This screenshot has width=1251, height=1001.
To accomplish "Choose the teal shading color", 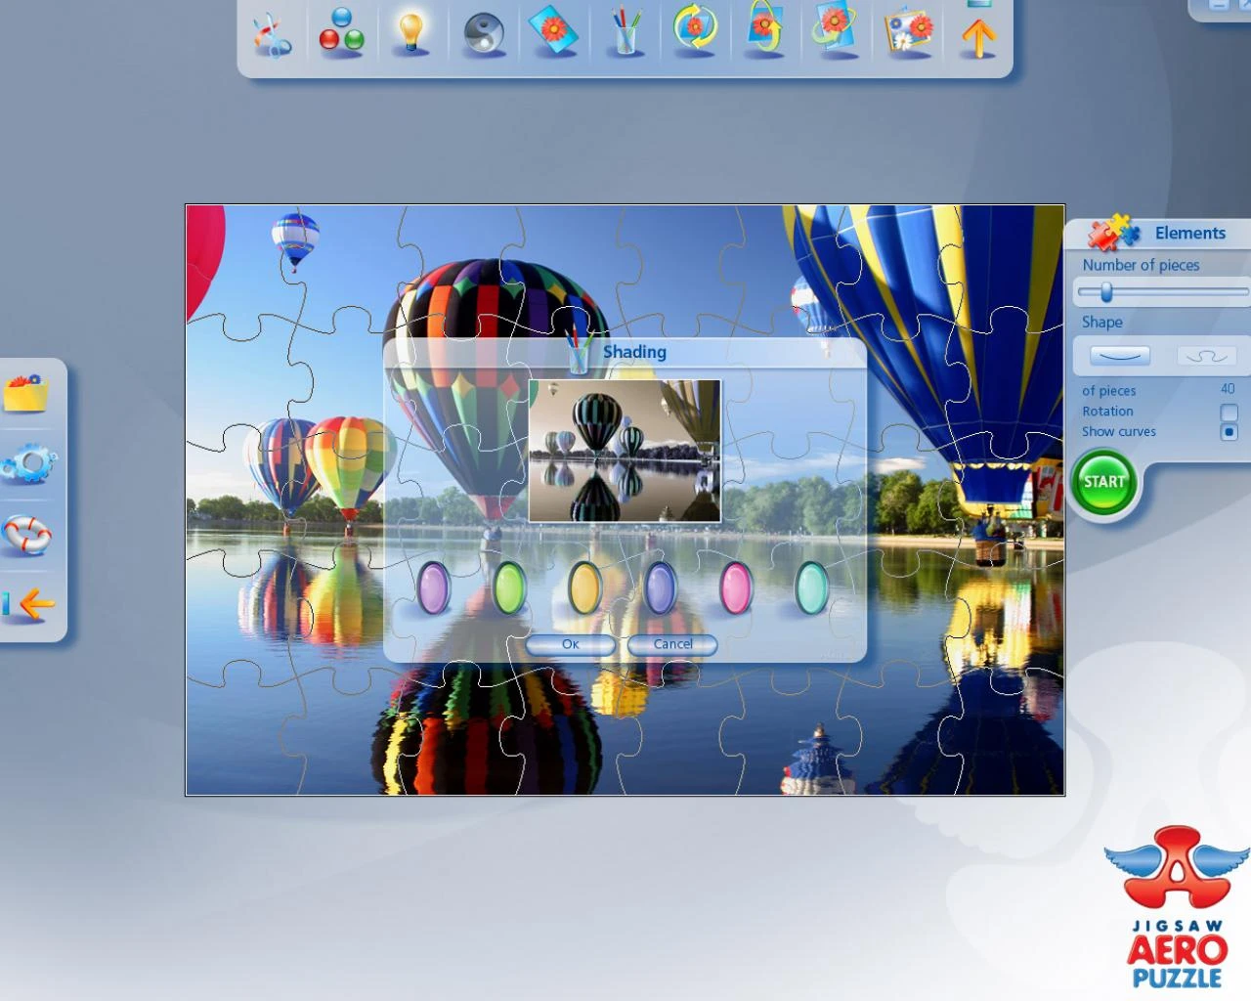I will coord(812,588).
